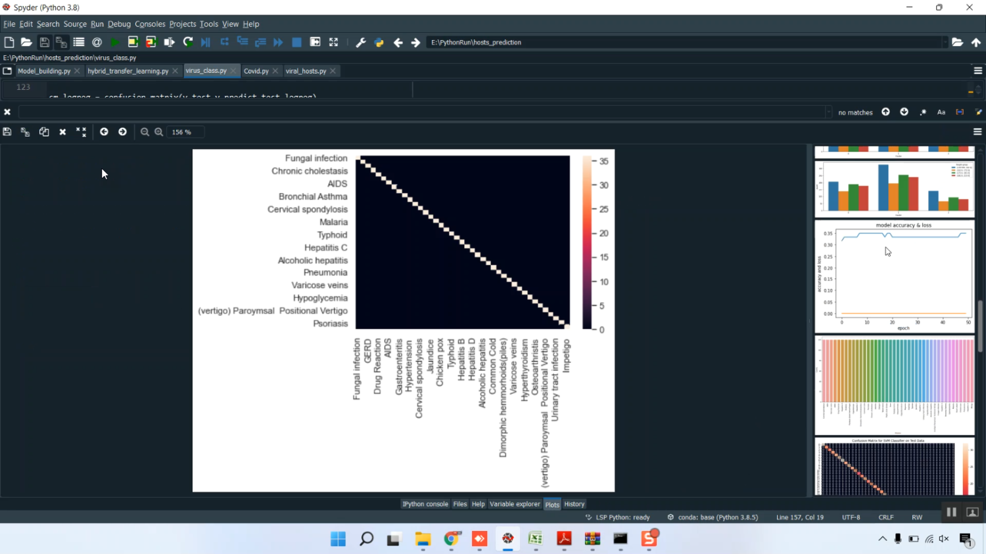Toggle whole-word match in find bar

click(960, 112)
